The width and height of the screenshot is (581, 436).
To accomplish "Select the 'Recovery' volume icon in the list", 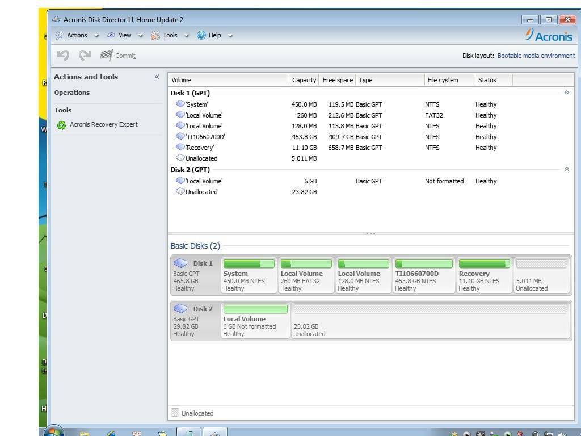I will 180,147.
